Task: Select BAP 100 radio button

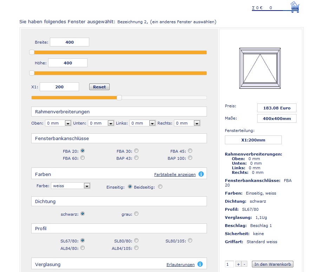Action: click(190, 158)
